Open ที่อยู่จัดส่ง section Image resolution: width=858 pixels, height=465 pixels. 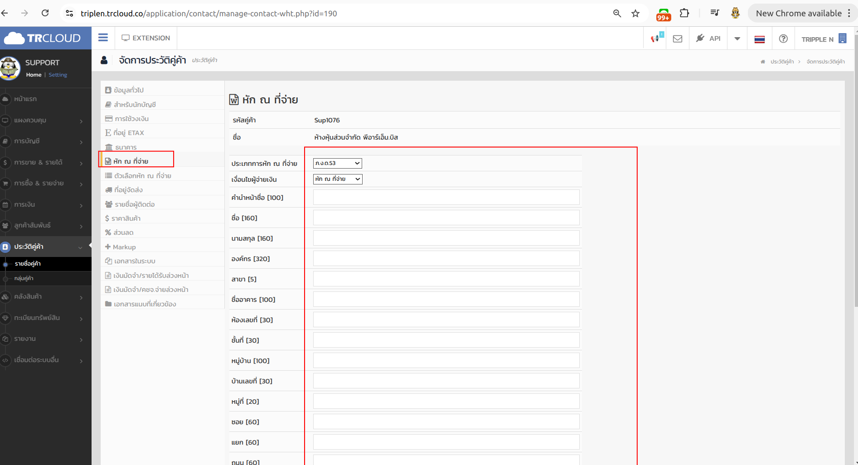coord(162,189)
